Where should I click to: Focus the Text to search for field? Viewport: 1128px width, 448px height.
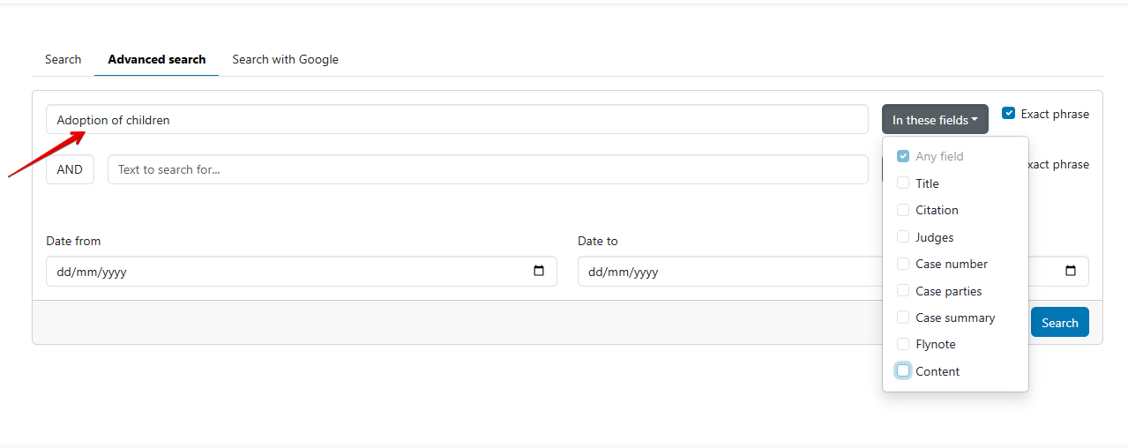pos(488,169)
